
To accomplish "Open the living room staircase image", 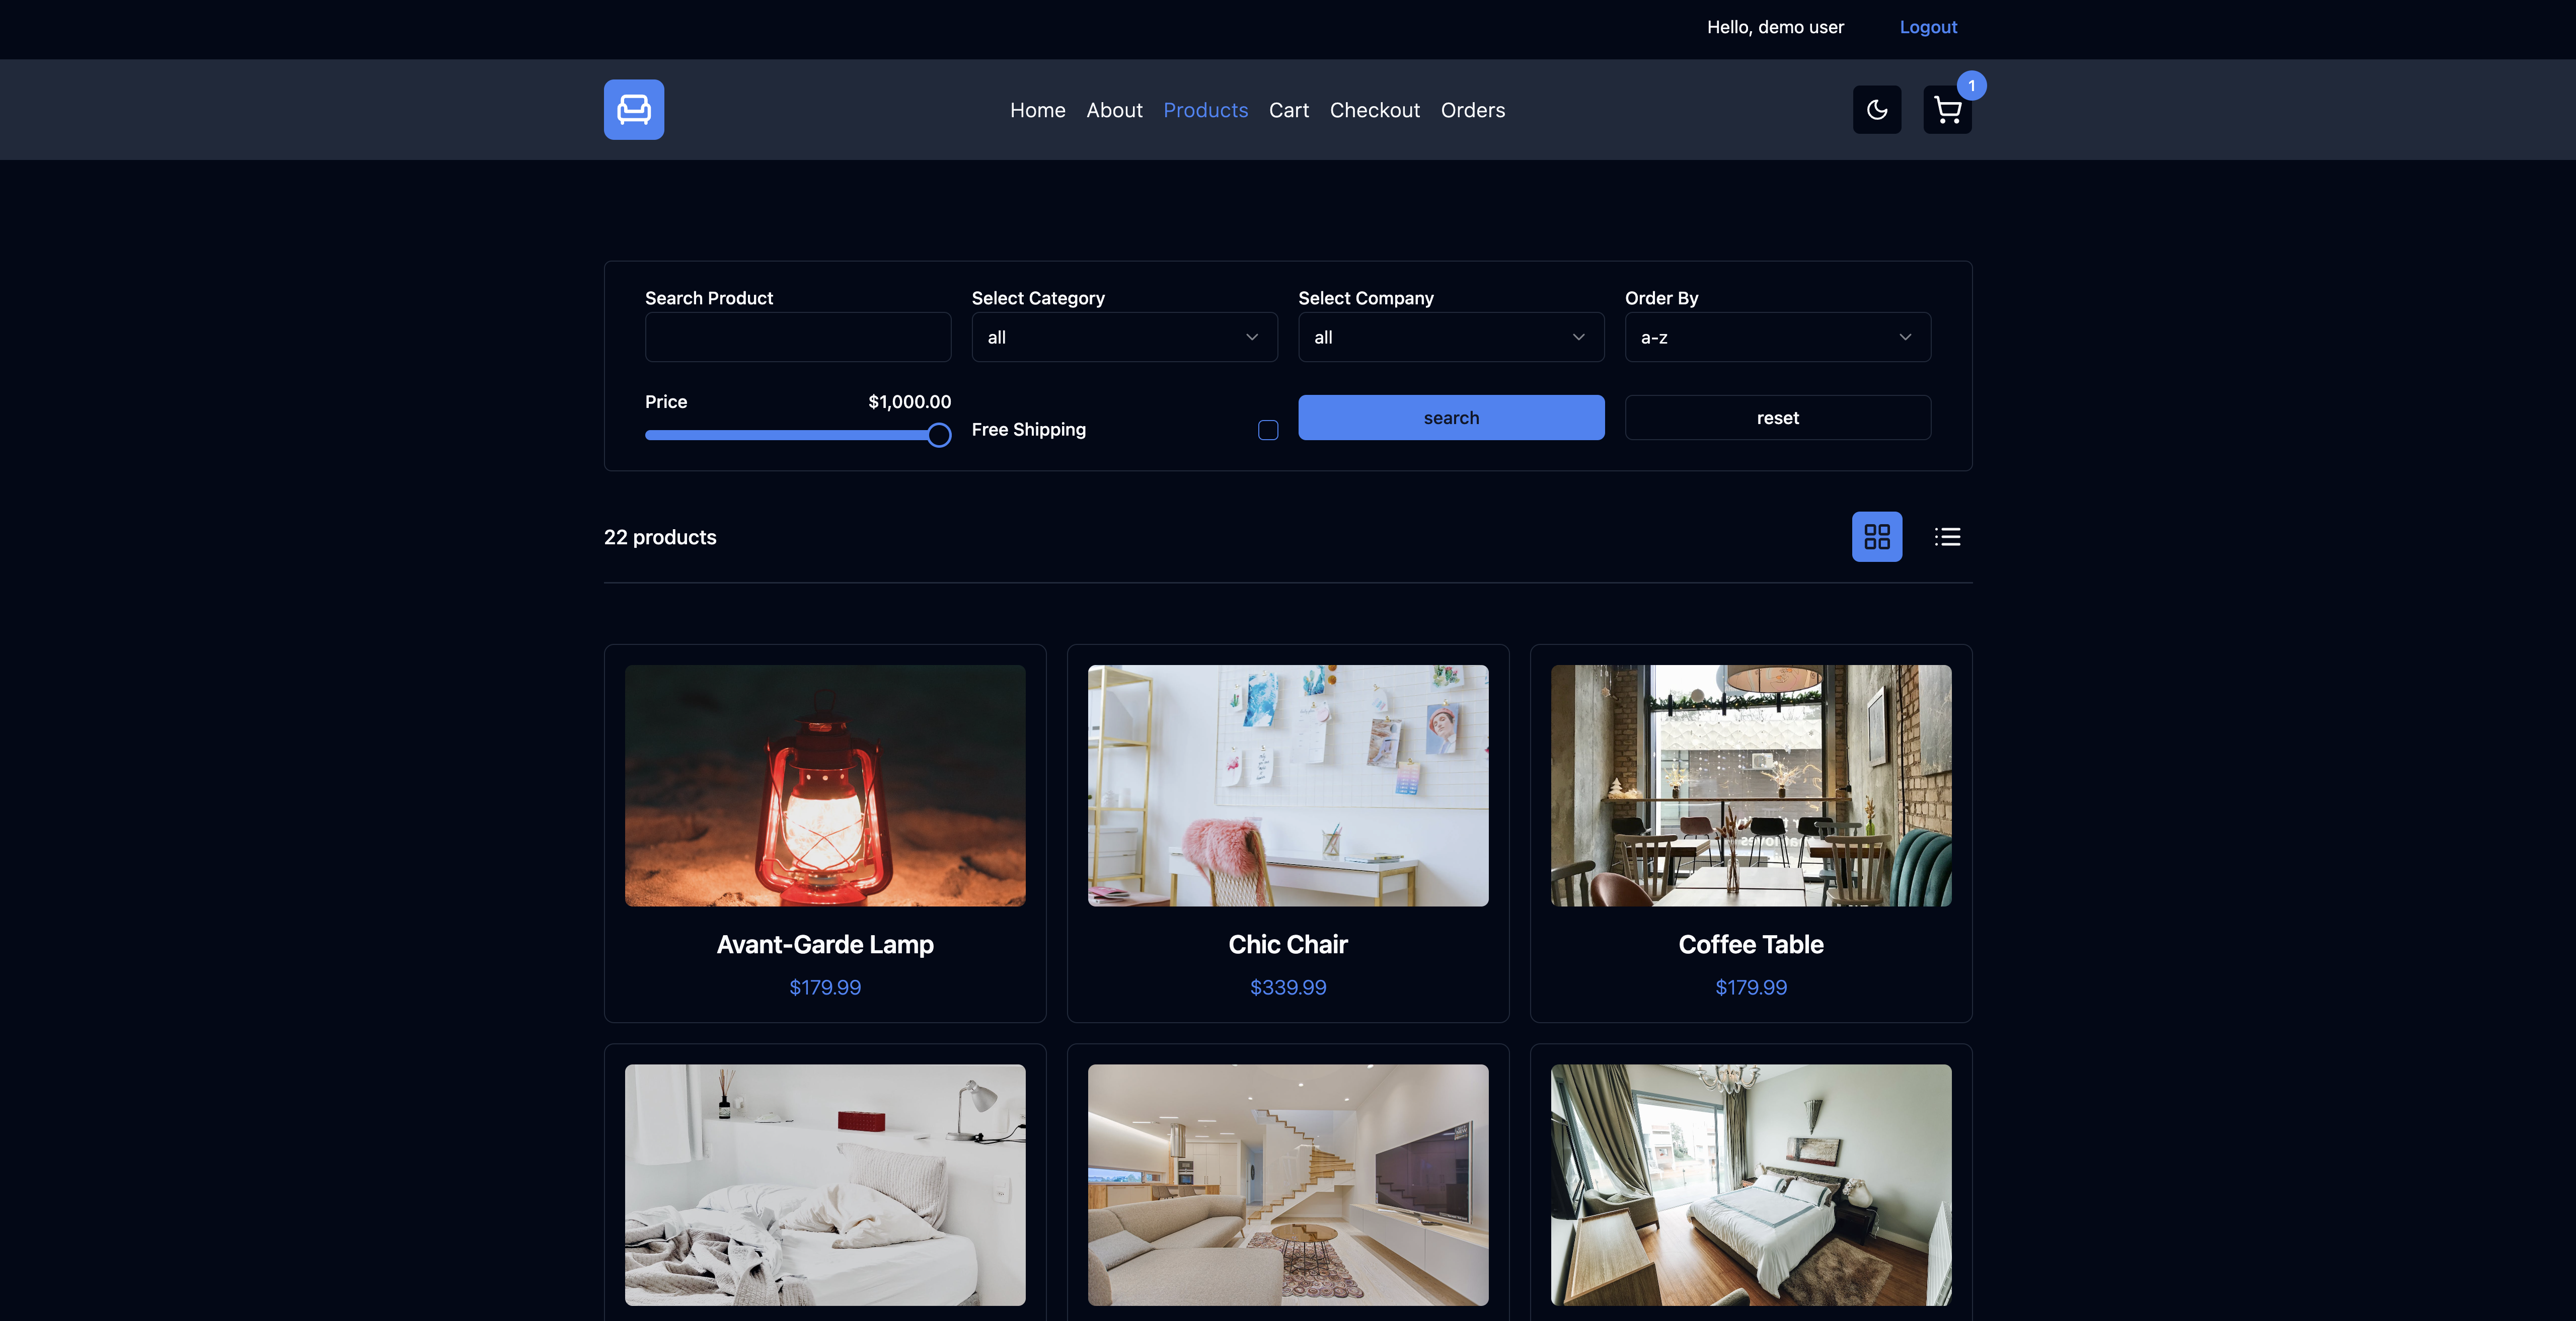I will coord(1288,1184).
